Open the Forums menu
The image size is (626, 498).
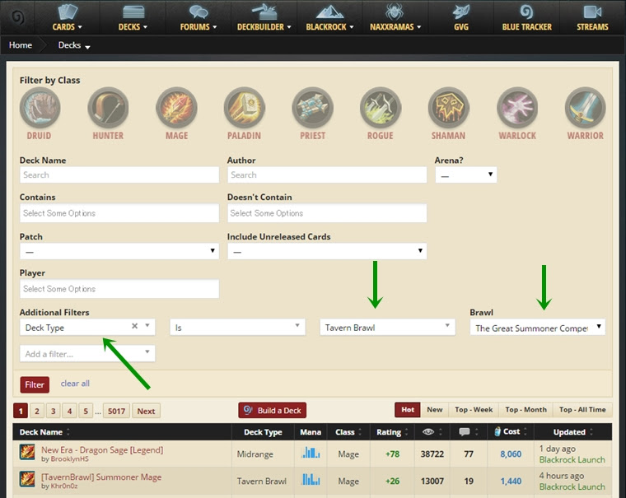[x=198, y=26]
